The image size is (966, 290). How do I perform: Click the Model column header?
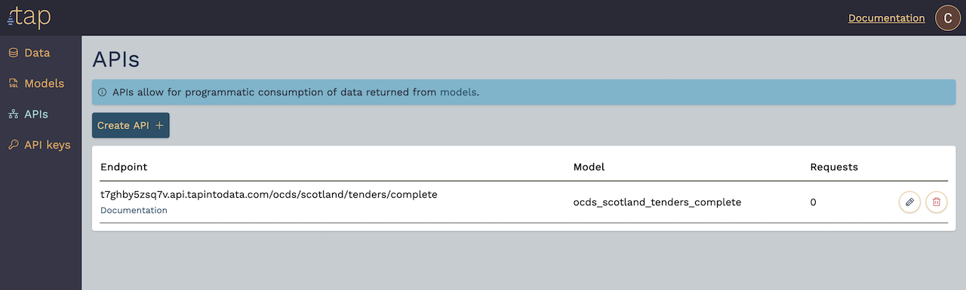(589, 167)
